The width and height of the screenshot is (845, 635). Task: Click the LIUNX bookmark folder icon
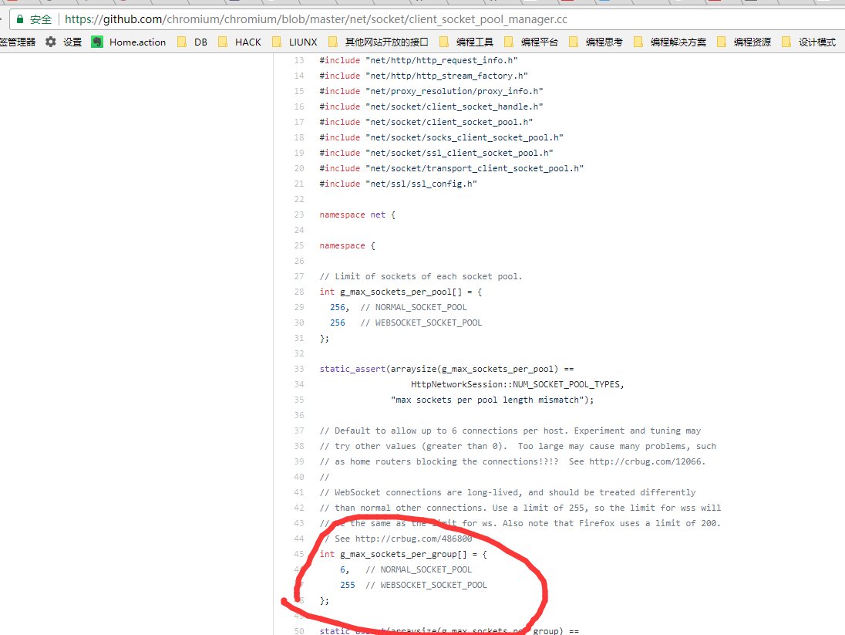click(277, 42)
